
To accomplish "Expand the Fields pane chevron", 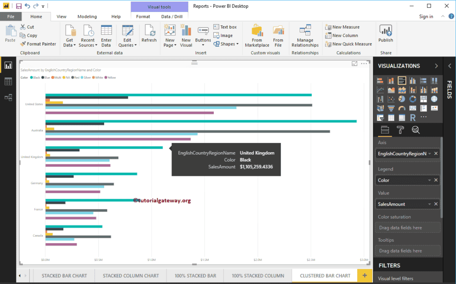I will point(450,66).
